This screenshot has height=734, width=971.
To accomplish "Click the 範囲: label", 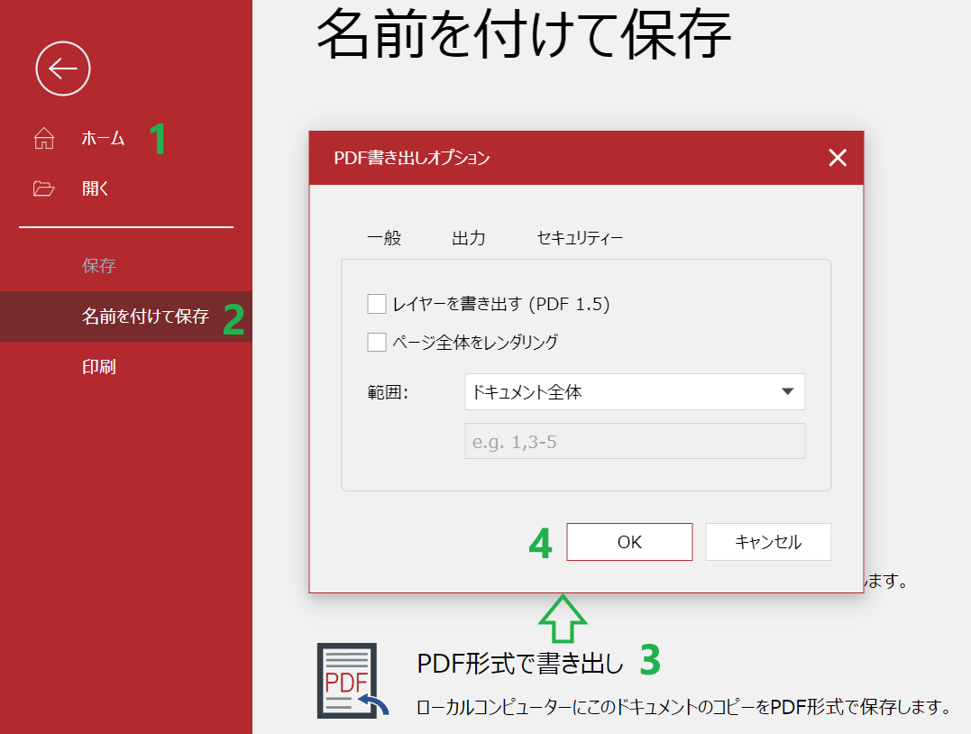I will [x=388, y=392].
